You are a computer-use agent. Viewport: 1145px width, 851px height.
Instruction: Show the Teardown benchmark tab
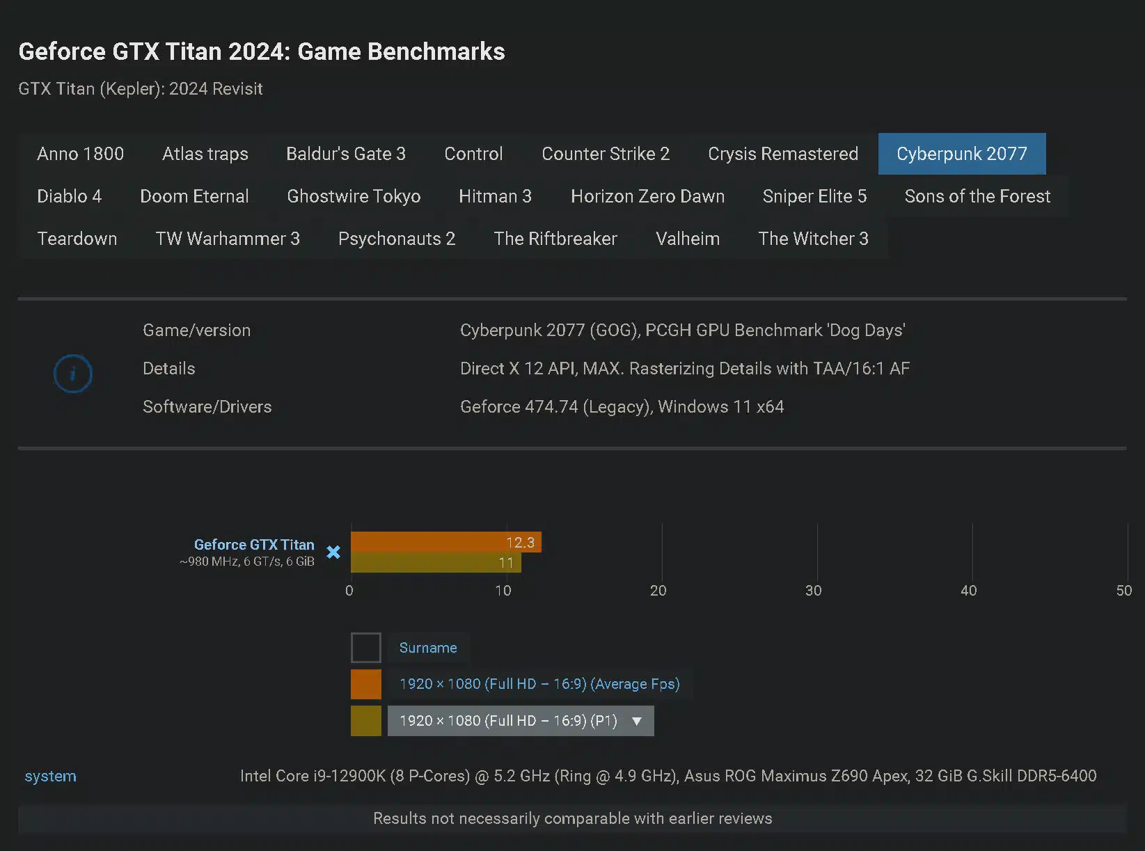[x=77, y=239]
